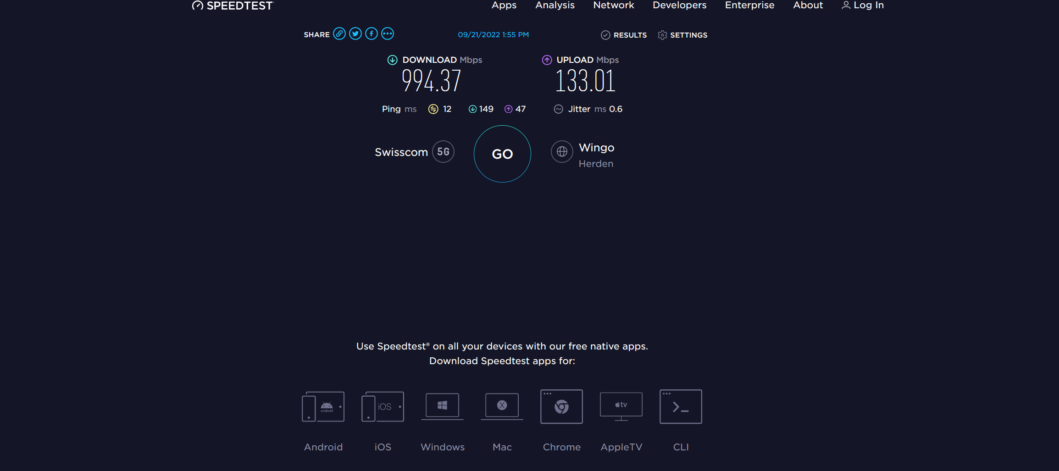Click the Chrome label
1059x471 pixels.
click(562, 447)
